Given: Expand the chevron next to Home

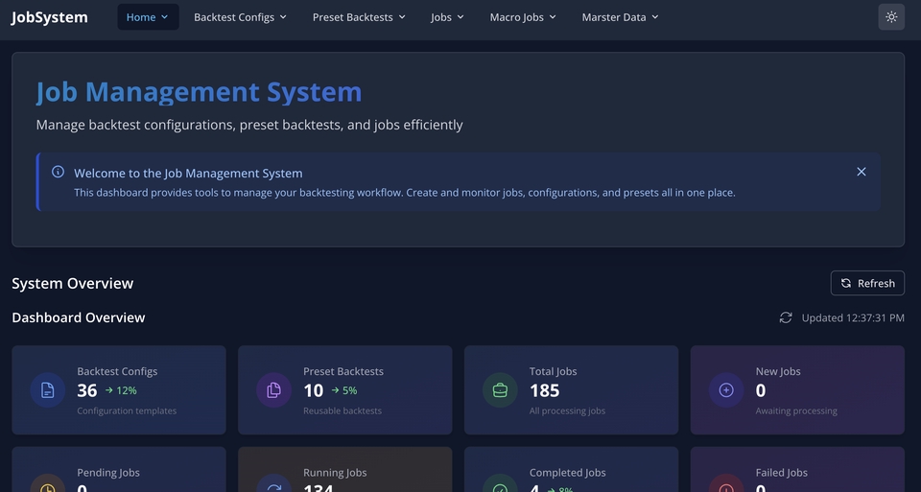Looking at the screenshot, I should point(164,17).
